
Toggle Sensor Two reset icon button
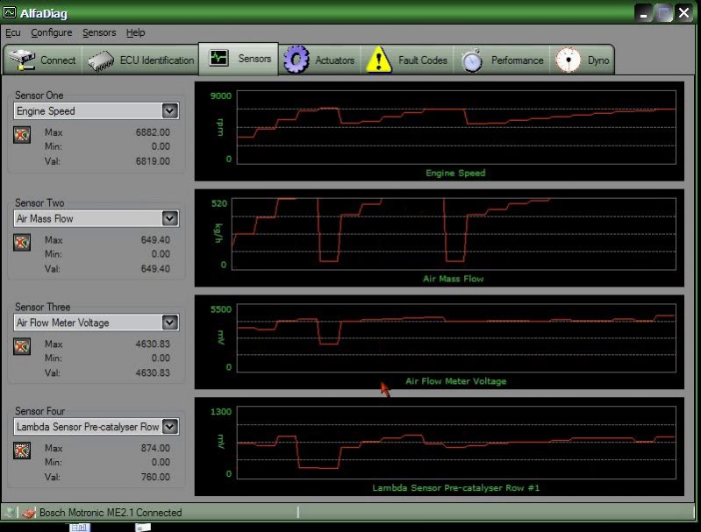(x=23, y=242)
